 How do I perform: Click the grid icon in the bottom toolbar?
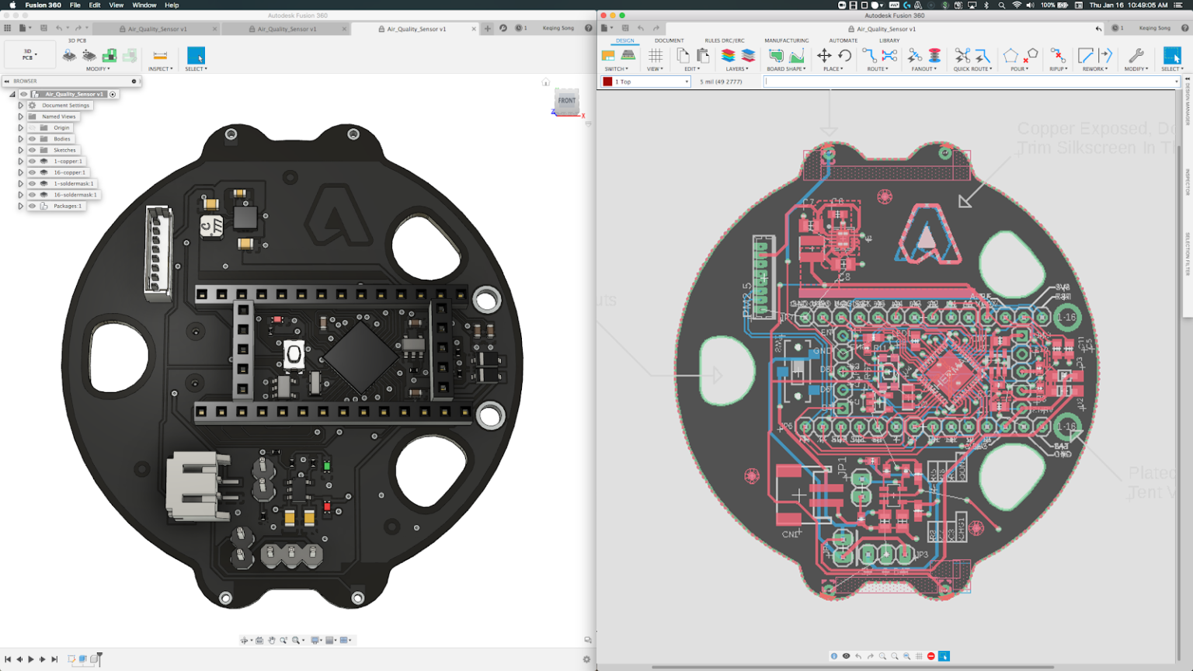point(920,656)
